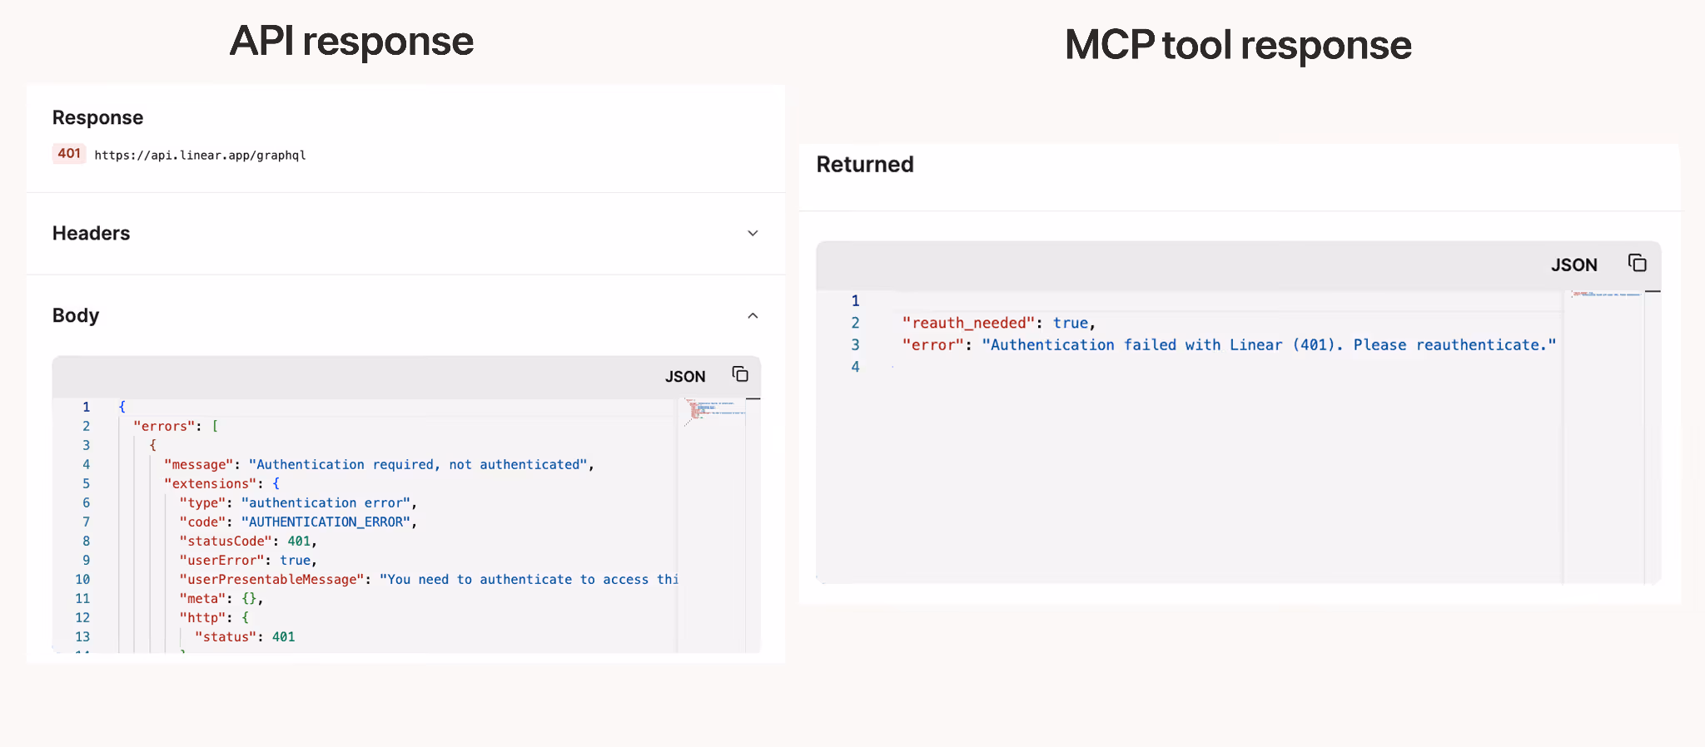Image resolution: width=1705 pixels, height=747 pixels.
Task: Click the Body section title
Action: click(76, 315)
